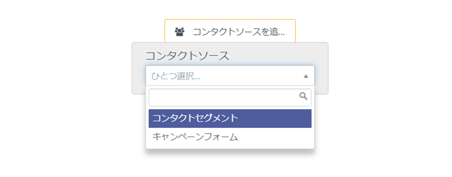
Task: Toggle the select box arrow
Action: (306, 76)
